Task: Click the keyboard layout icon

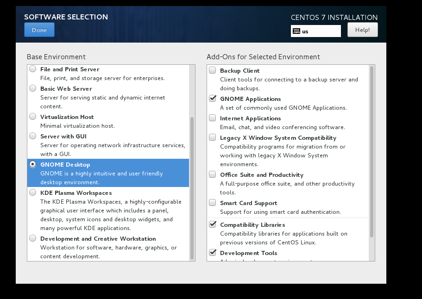Action: [296, 31]
